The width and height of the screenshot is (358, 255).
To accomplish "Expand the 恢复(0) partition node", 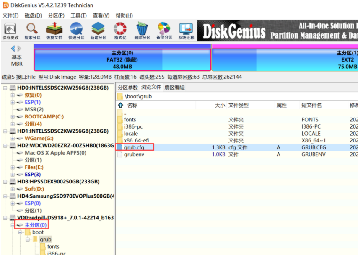I will point(13,95).
